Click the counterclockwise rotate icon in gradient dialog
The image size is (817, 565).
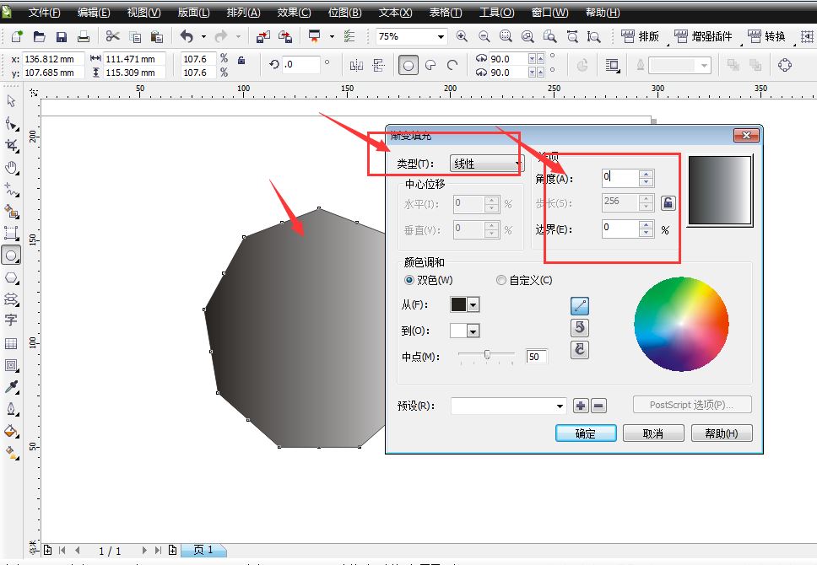click(580, 327)
